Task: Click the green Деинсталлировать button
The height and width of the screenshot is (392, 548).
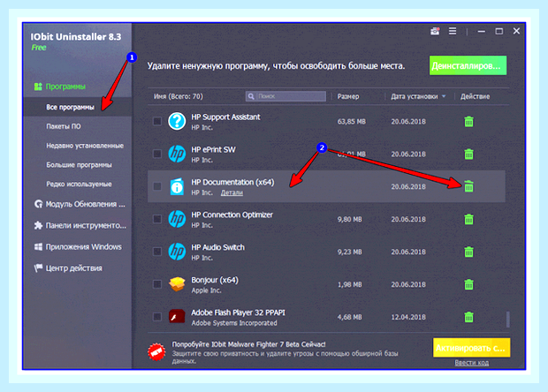Action: (x=468, y=65)
